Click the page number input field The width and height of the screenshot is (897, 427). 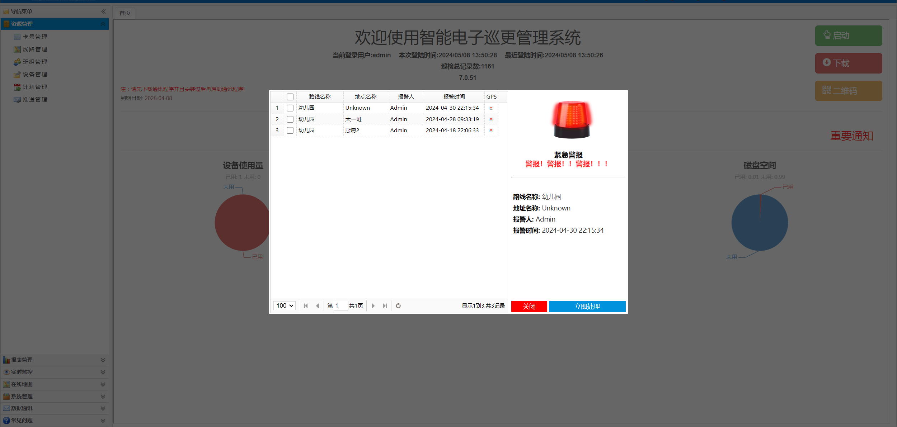tap(341, 306)
